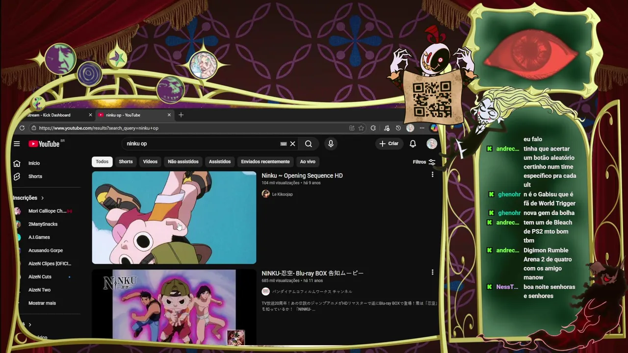Image resolution: width=628 pixels, height=353 pixels.
Task: Select the Não assistidos filter chip
Action: pos(183,162)
